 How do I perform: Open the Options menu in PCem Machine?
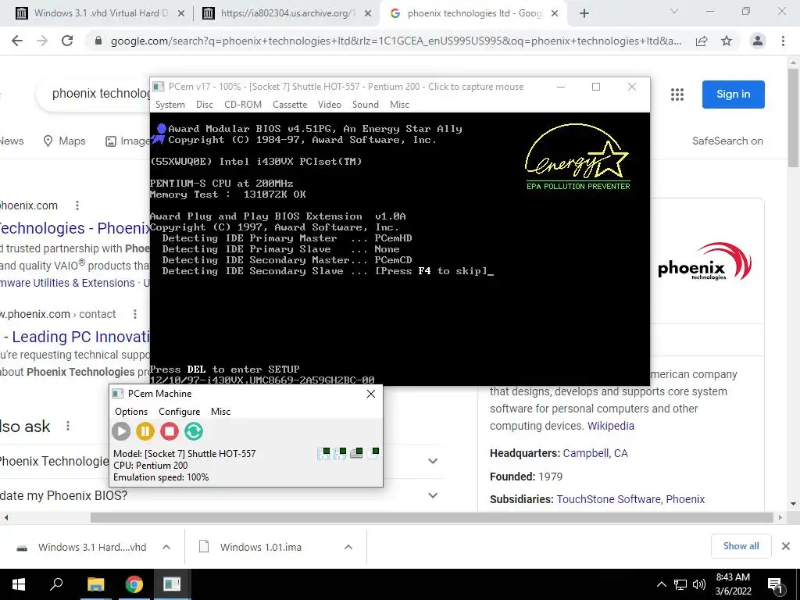131,412
